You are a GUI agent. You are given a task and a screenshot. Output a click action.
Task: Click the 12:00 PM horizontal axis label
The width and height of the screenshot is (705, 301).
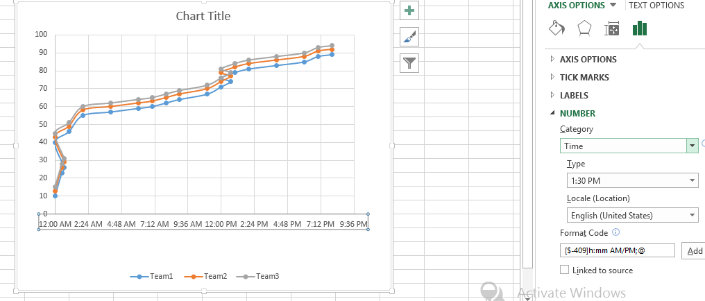coord(221,224)
